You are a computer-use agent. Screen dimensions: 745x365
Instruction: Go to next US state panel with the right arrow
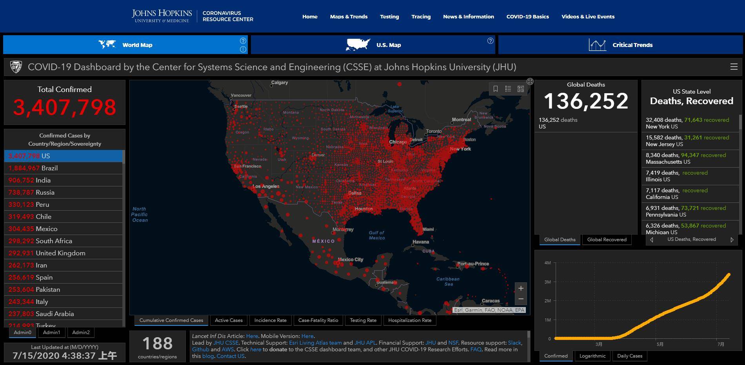coord(732,240)
